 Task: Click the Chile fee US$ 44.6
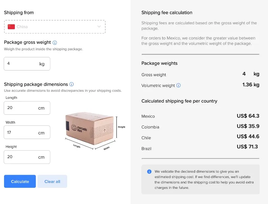click(248, 137)
